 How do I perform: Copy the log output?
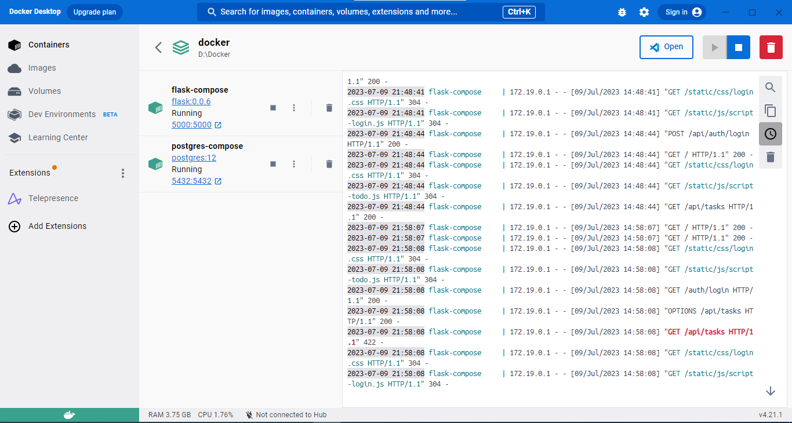(771, 111)
